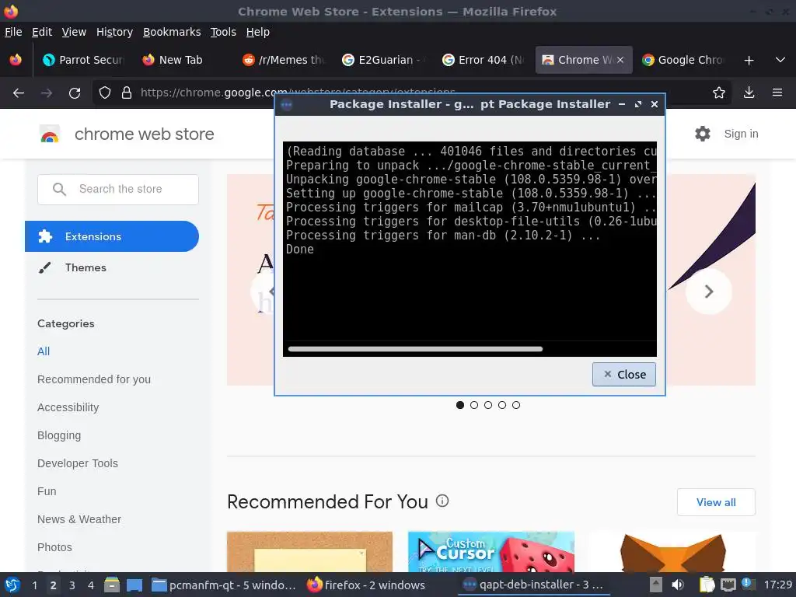Click Close button in Package Installer

point(624,375)
